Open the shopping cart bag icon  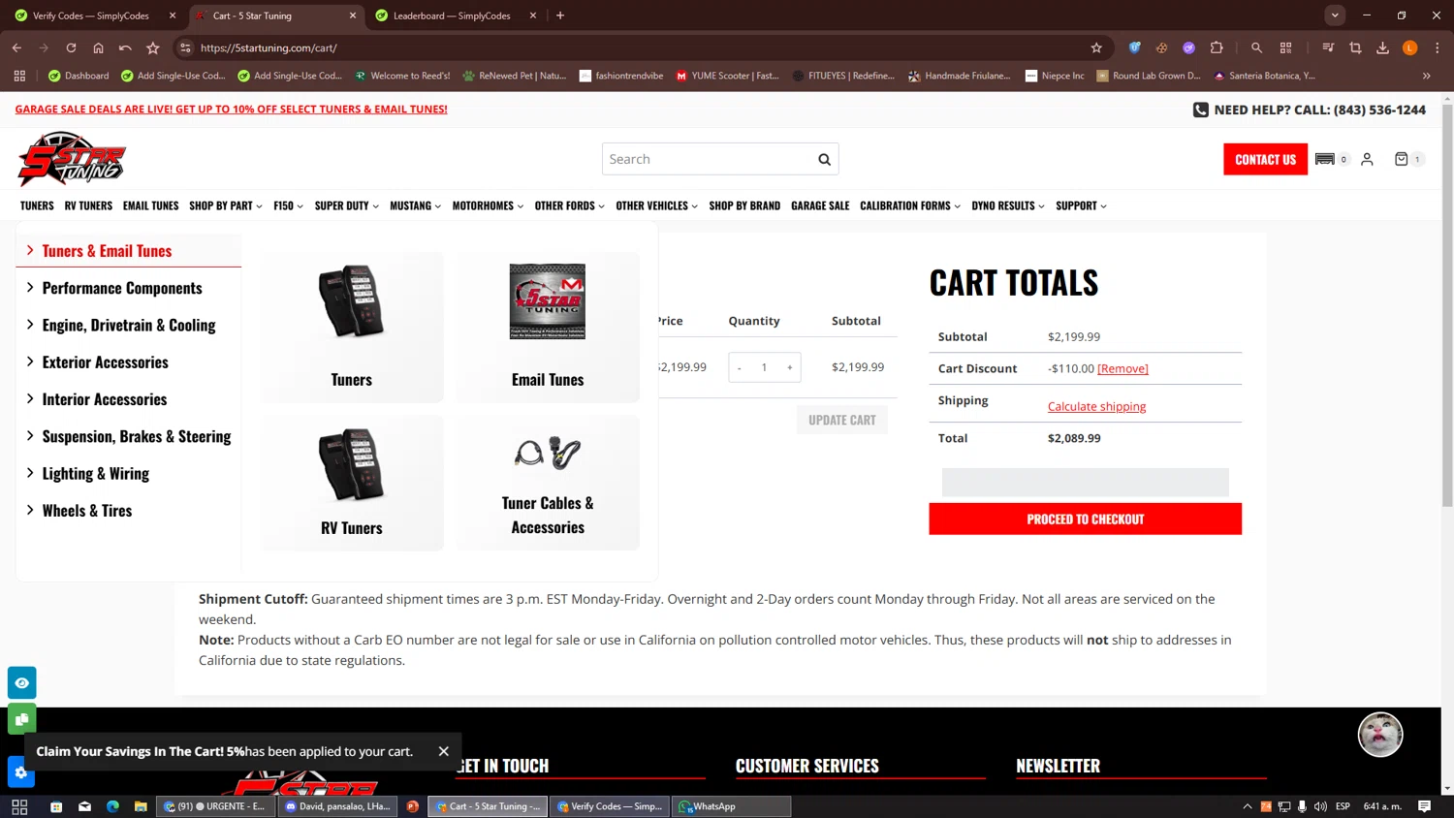[x=1401, y=159]
